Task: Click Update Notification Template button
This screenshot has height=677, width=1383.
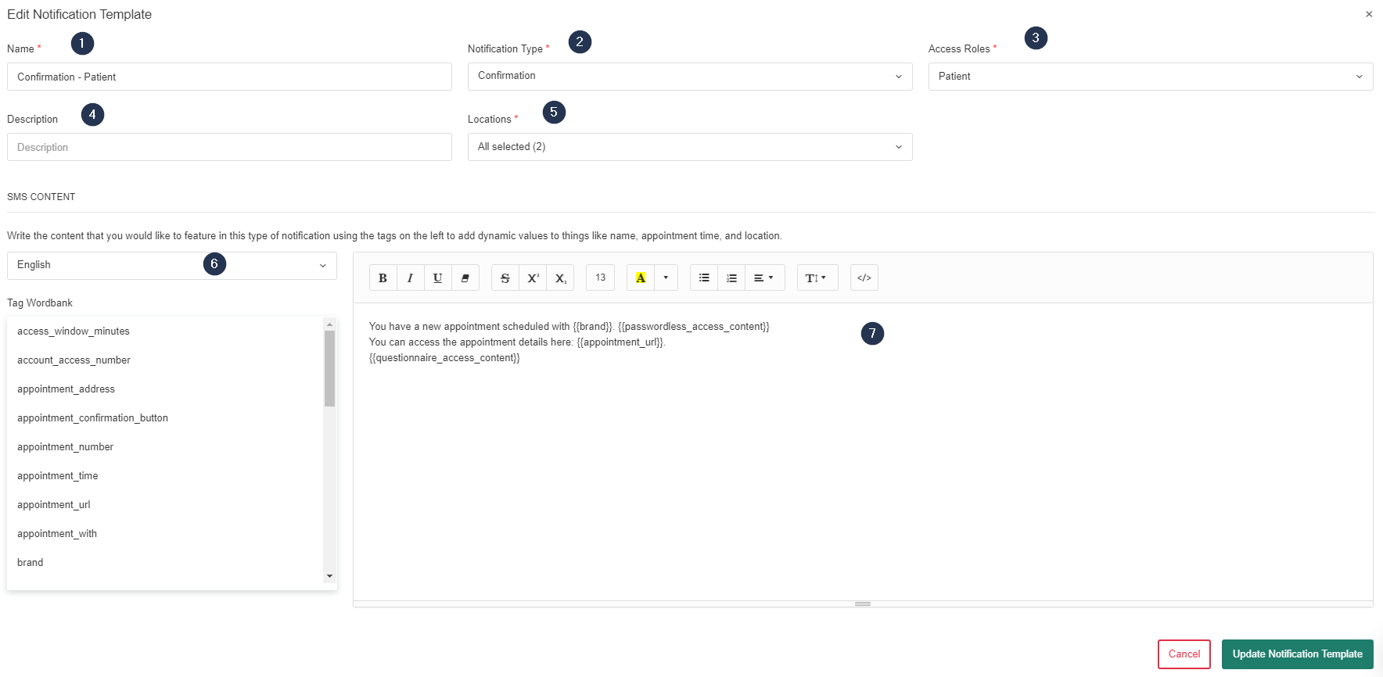Action: click(x=1298, y=654)
